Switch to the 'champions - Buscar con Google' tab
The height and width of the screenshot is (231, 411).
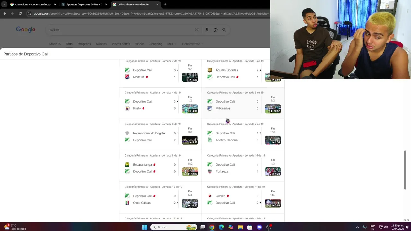(33, 4)
